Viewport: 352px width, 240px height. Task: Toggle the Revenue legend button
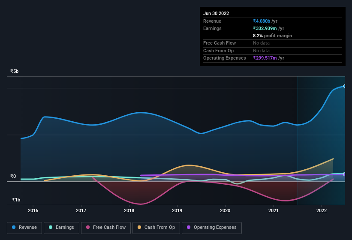tap(24, 228)
